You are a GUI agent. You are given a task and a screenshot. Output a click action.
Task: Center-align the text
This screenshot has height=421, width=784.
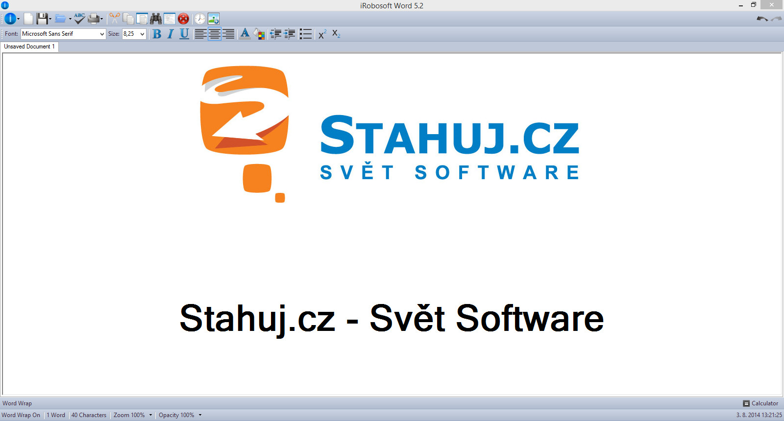[214, 34]
